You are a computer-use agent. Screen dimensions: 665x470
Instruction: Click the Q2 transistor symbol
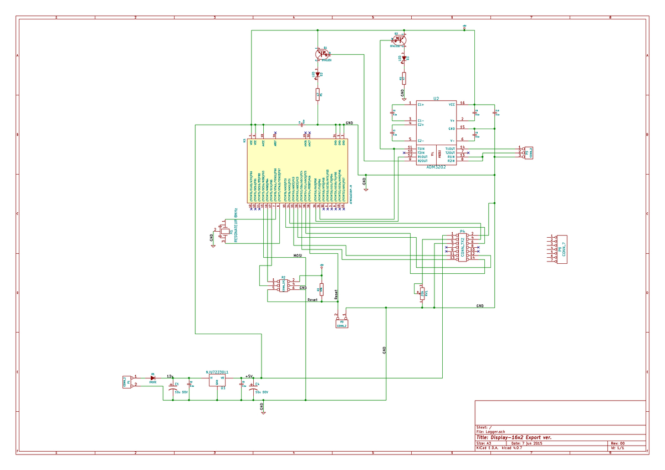pos(400,40)
